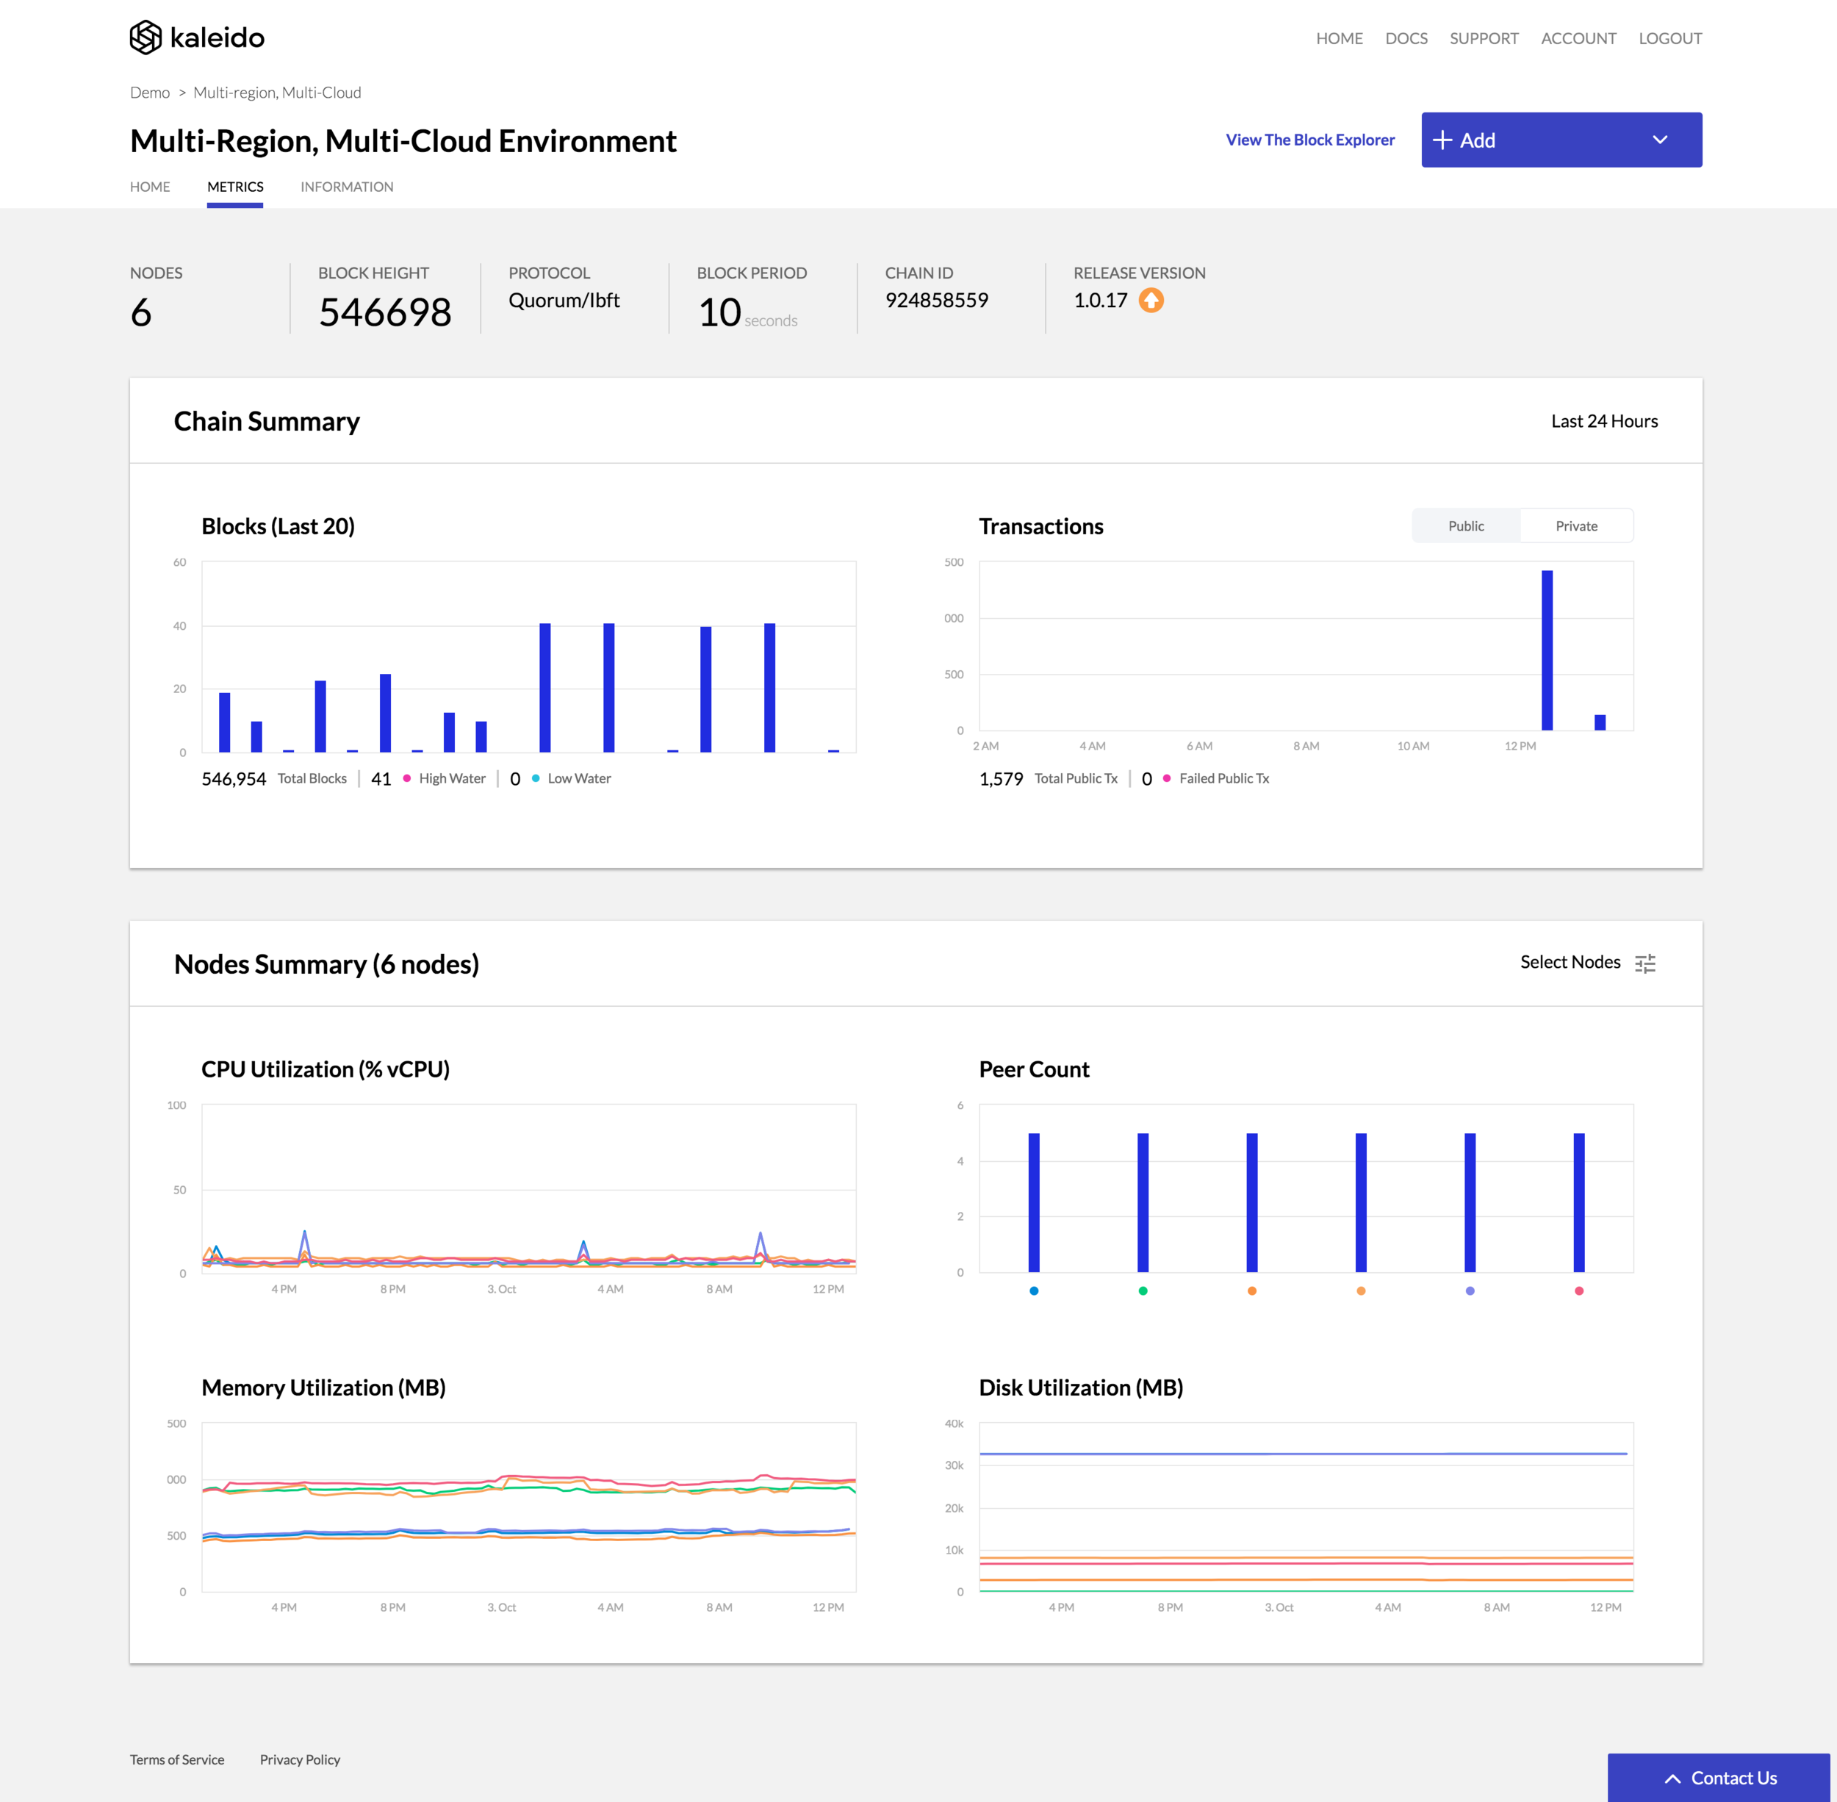
Task: Switch to the INFORMATION tab
Action: [x=346, y=187]
